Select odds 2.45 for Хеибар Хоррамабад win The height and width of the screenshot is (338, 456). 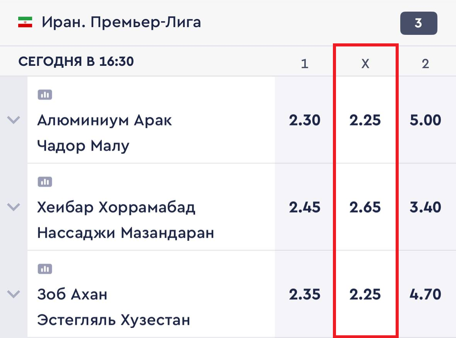[305, 207]
